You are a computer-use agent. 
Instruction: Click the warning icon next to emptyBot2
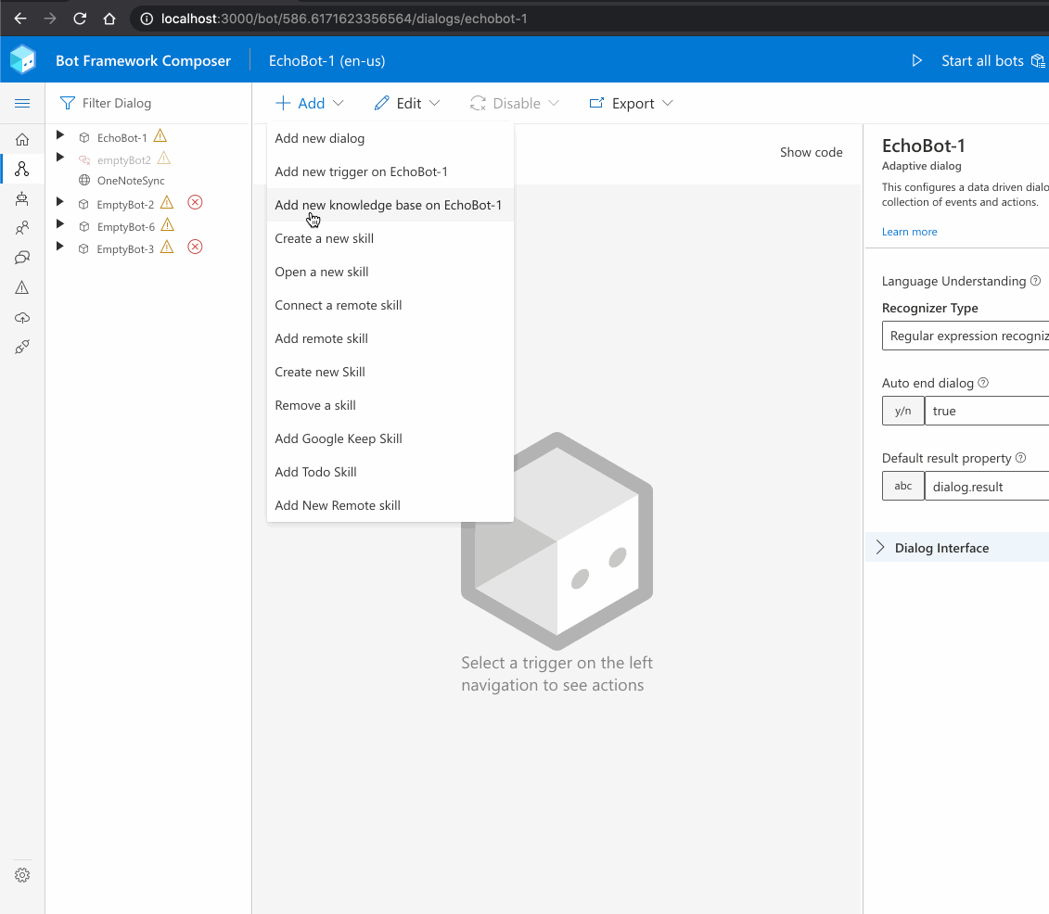pos(164,159)
